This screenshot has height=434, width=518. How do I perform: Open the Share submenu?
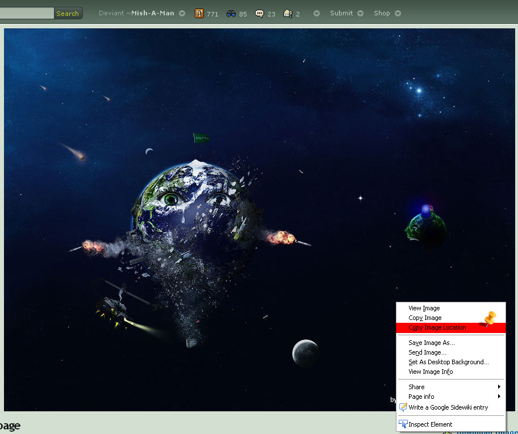pyautogui.click(x=450, y=387)
